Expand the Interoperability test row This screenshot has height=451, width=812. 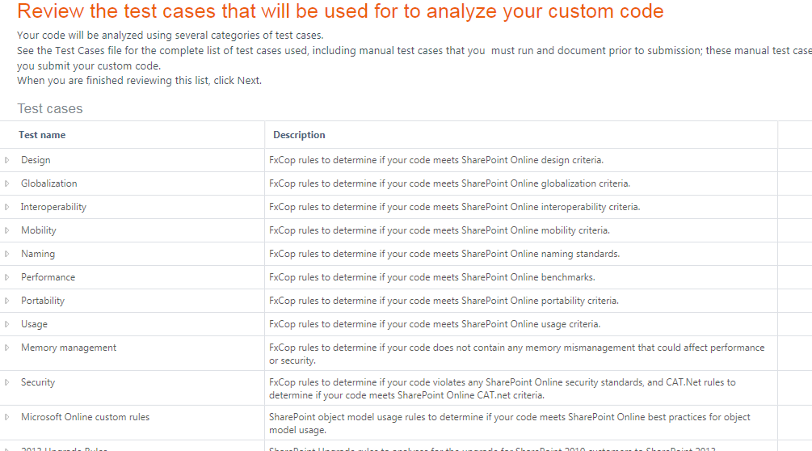[7, 207]
